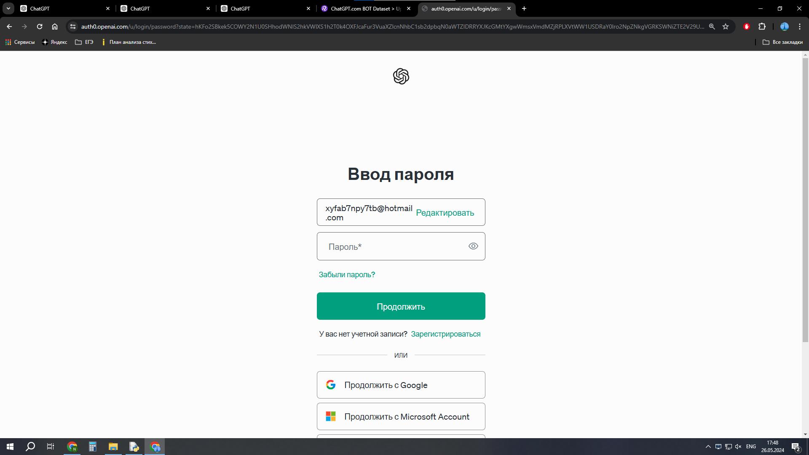Click the browser back navigation arrow
809x455 pixels.
[x=10, y=26]
